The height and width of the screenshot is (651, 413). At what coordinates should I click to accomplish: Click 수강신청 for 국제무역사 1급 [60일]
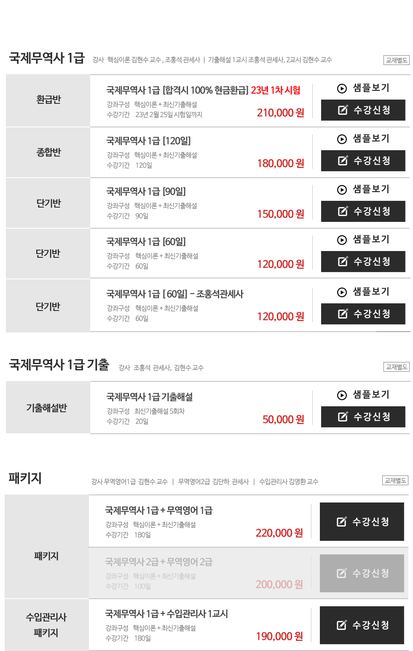tap(363, 262)
